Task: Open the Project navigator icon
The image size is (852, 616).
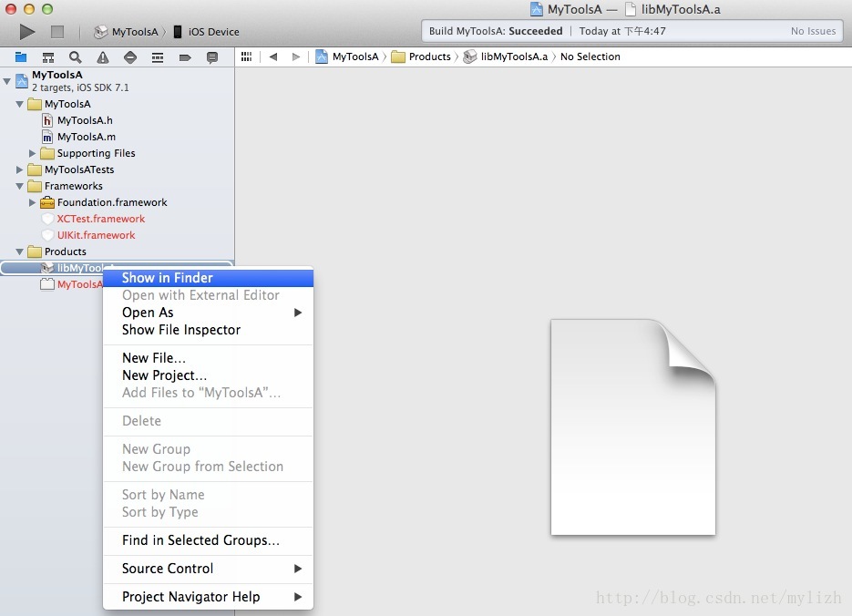Action: (21, 57)
